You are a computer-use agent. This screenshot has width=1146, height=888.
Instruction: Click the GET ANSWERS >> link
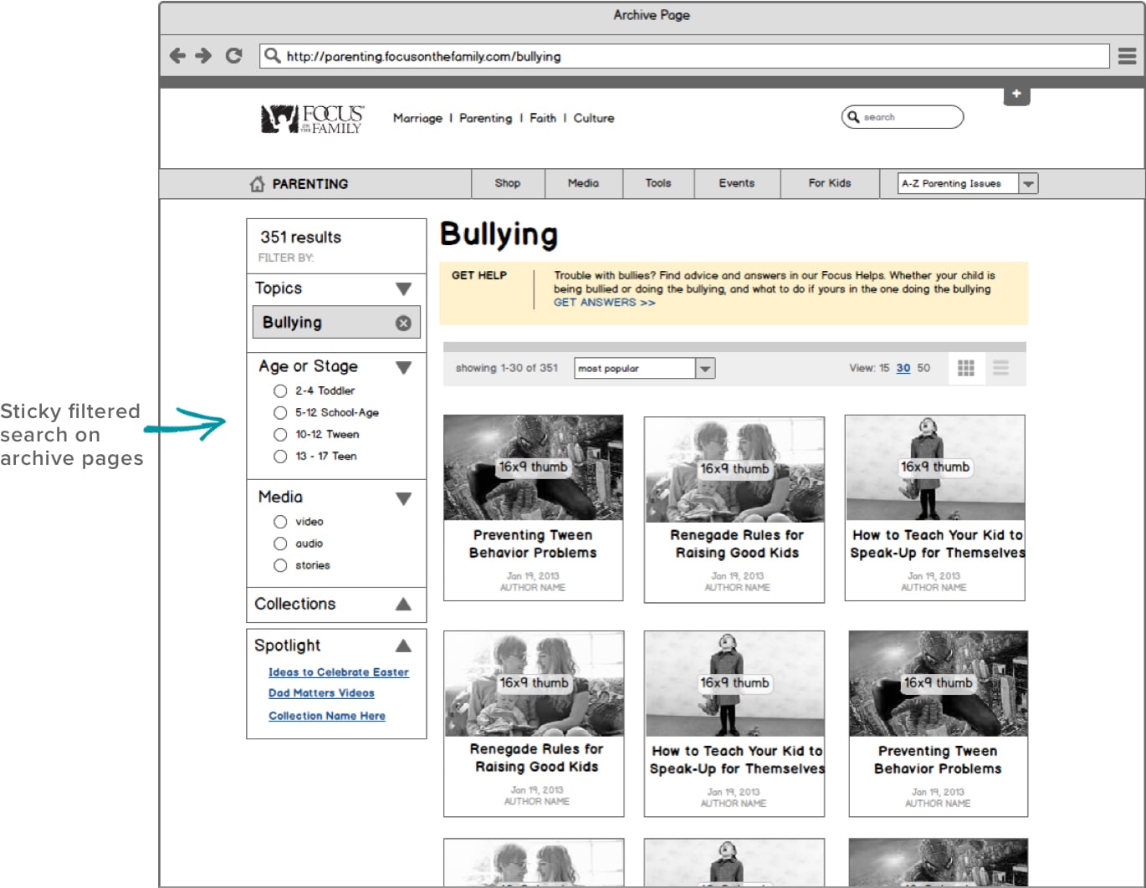604,303
